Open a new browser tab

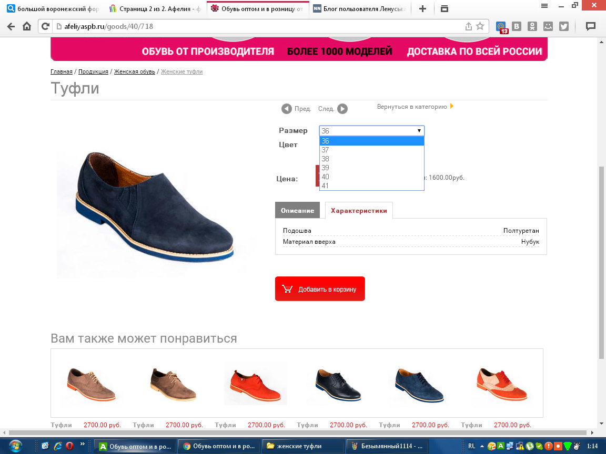(x=422, y=8)
